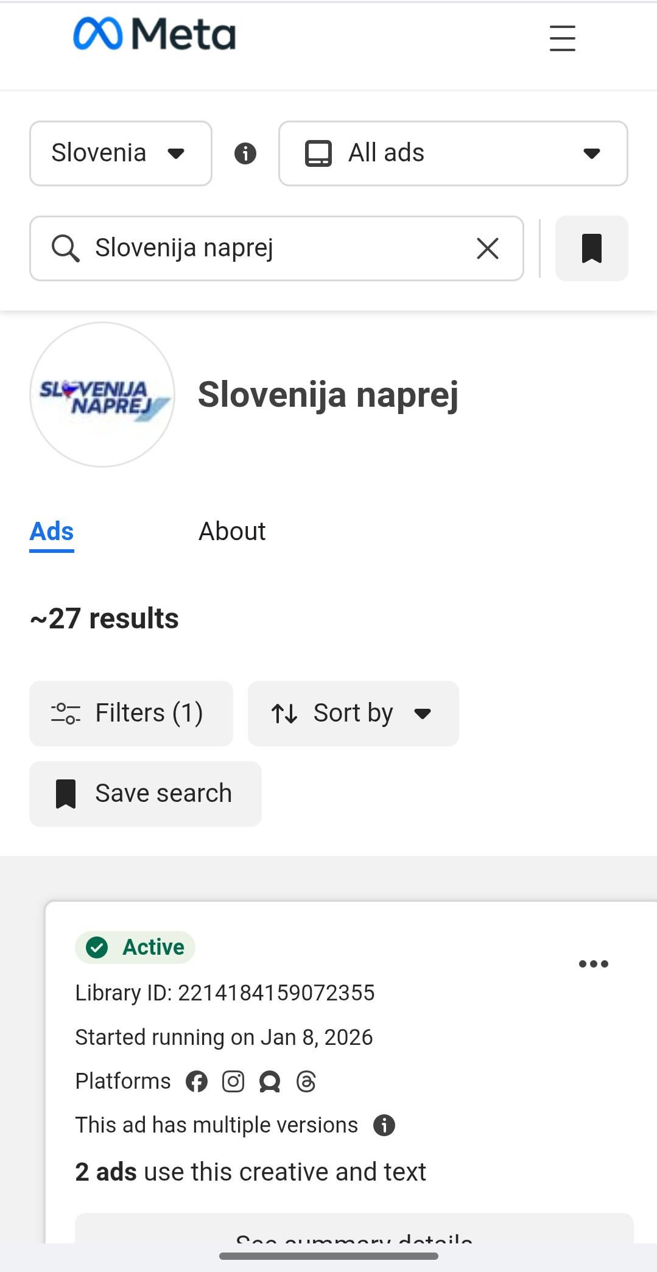This screenshot has width=657, height=1272.
Task: Open the ad's three-dot options menu
Action: pyautogui.click(x=593, y=964)
